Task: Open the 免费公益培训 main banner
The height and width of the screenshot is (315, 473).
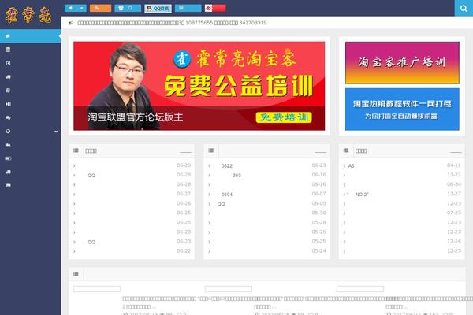Action: click(x=199, y=86)
